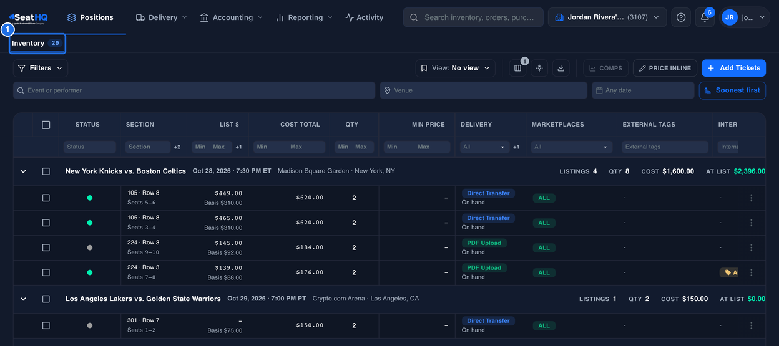Open the Jordan Rivera account switcher
The image size is (779, 346).
pyautogui.click(x=607, y=17)
